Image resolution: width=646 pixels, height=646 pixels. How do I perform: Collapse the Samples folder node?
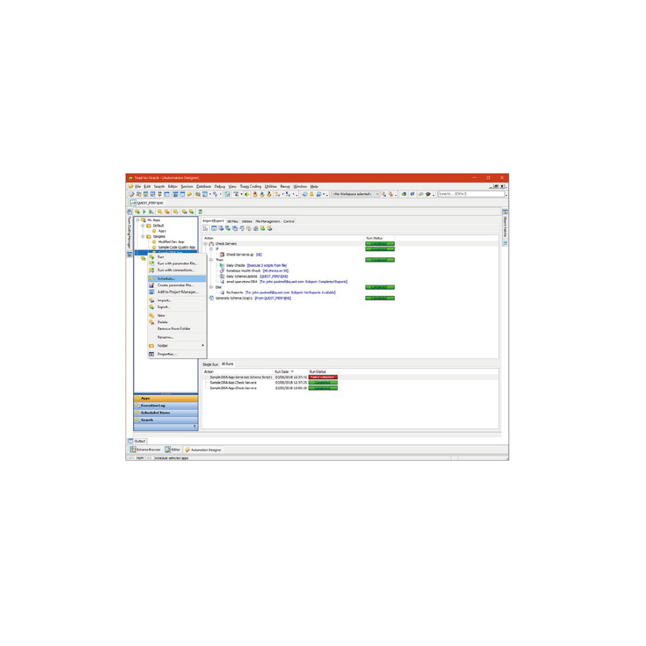point(143,236)
